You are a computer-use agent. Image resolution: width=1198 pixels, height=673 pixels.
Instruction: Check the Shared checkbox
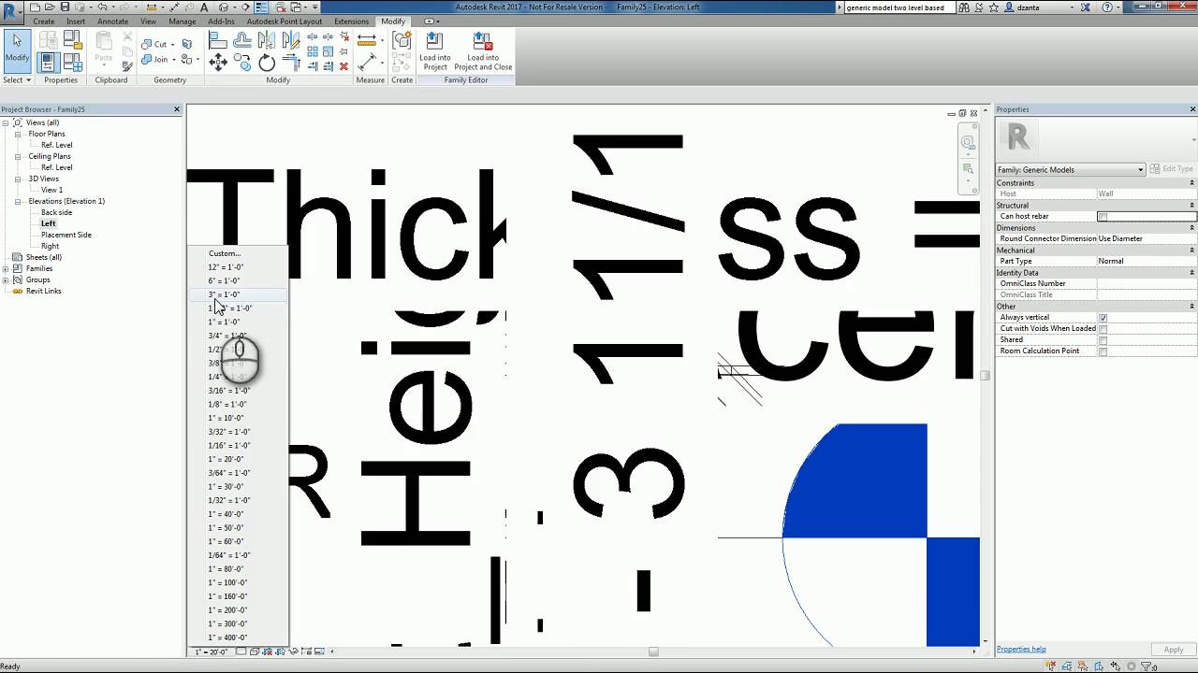(1103, 340)
